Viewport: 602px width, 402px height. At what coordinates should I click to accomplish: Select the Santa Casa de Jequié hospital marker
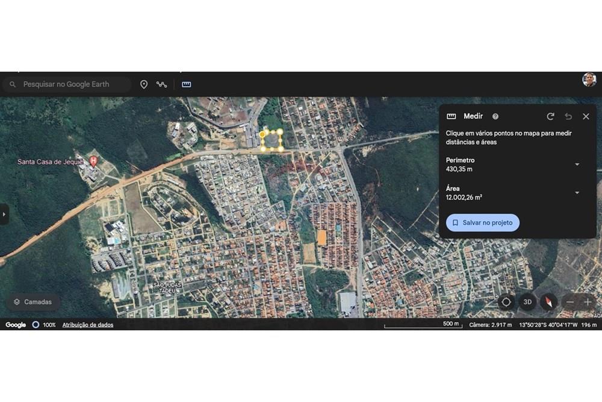coord(93,161)
